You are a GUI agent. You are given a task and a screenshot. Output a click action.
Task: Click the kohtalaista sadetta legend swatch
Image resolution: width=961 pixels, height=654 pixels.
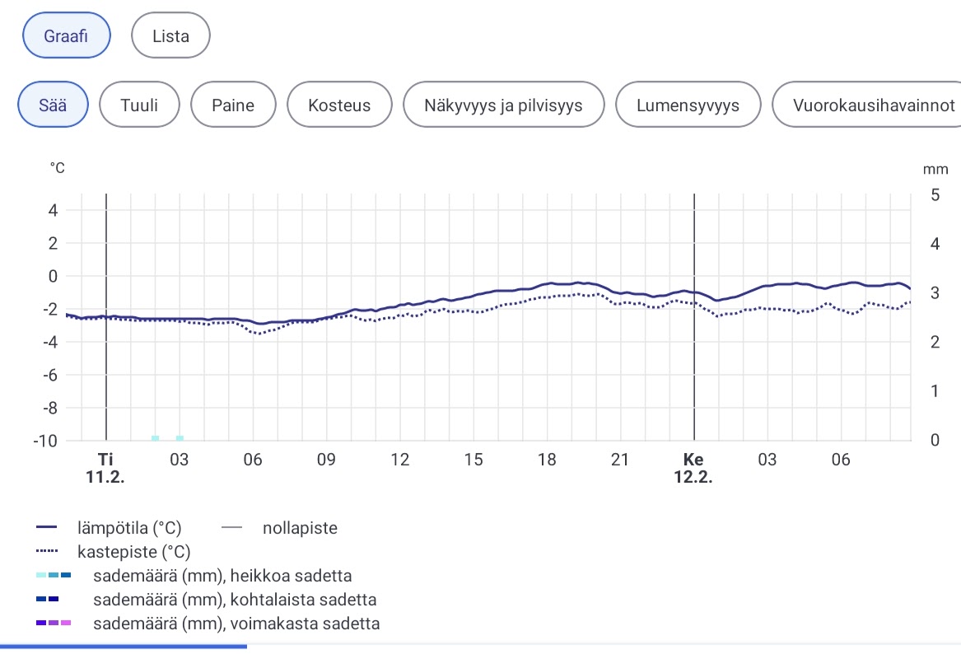tap(48, 599)
